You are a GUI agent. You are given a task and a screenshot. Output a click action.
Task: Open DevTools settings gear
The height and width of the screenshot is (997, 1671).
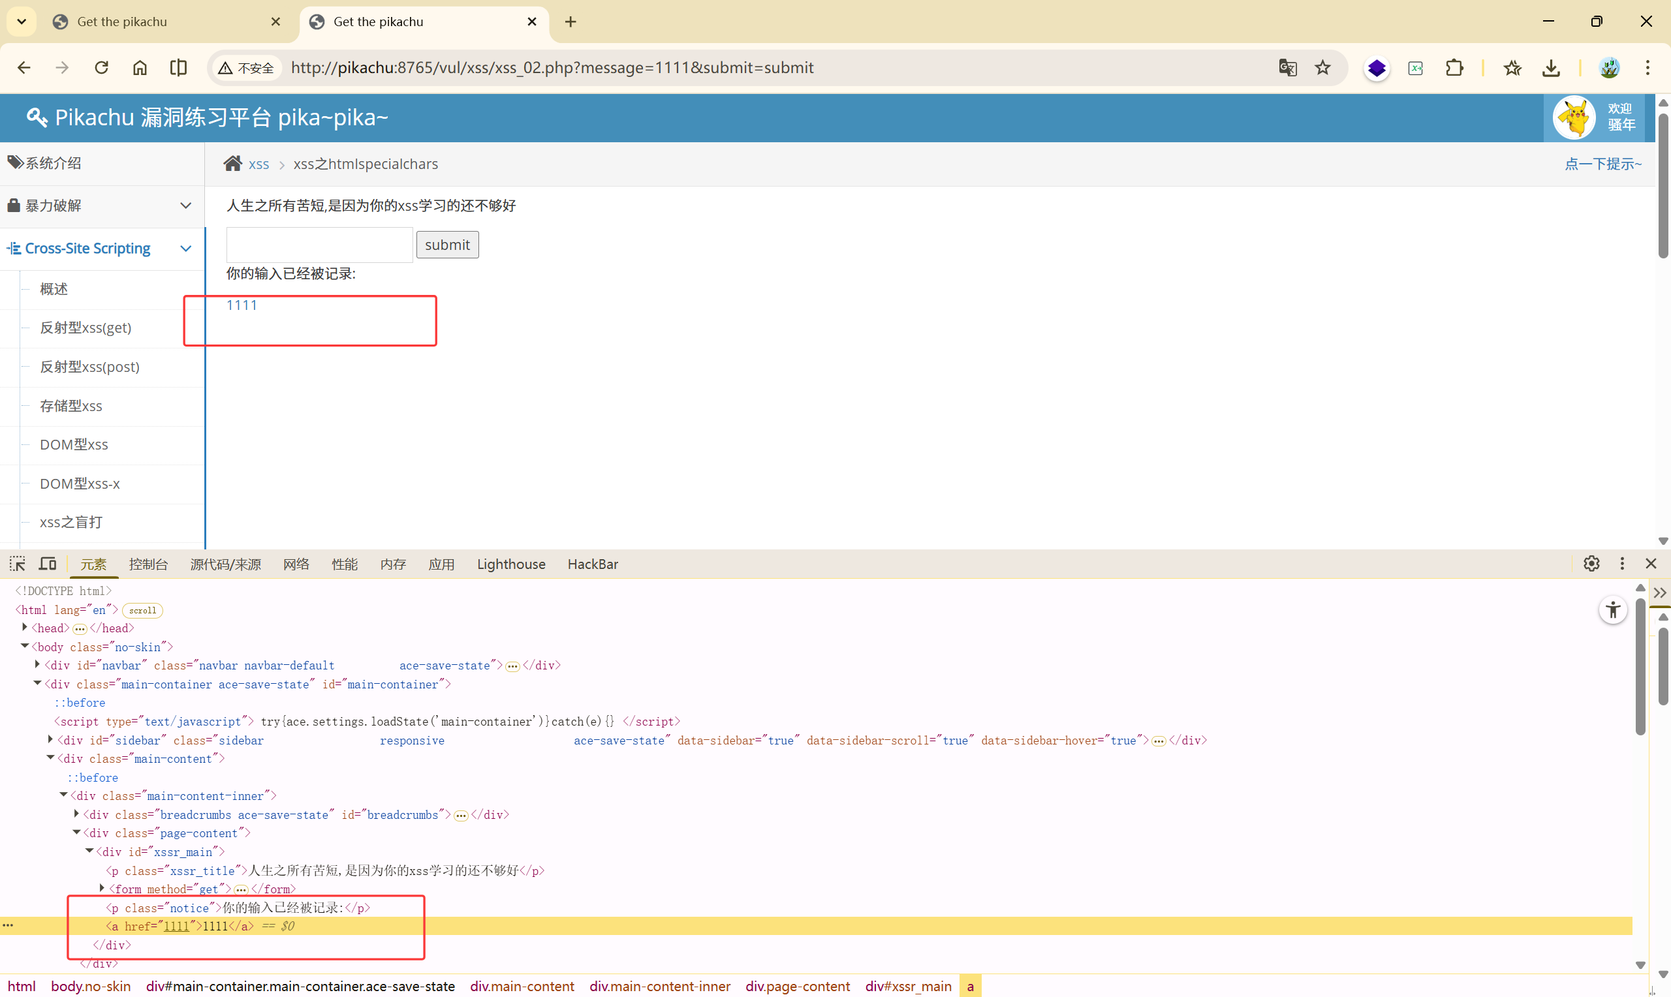[1591, 564]
